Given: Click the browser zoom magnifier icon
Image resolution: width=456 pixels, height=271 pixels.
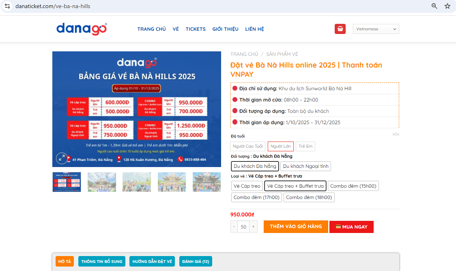Looking at the screenshot, I should coord(434,6).
